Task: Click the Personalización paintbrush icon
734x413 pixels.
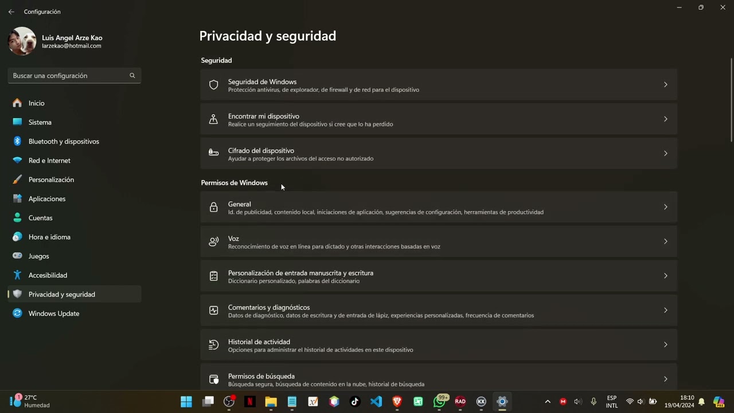Action: [x=17, y=180]
